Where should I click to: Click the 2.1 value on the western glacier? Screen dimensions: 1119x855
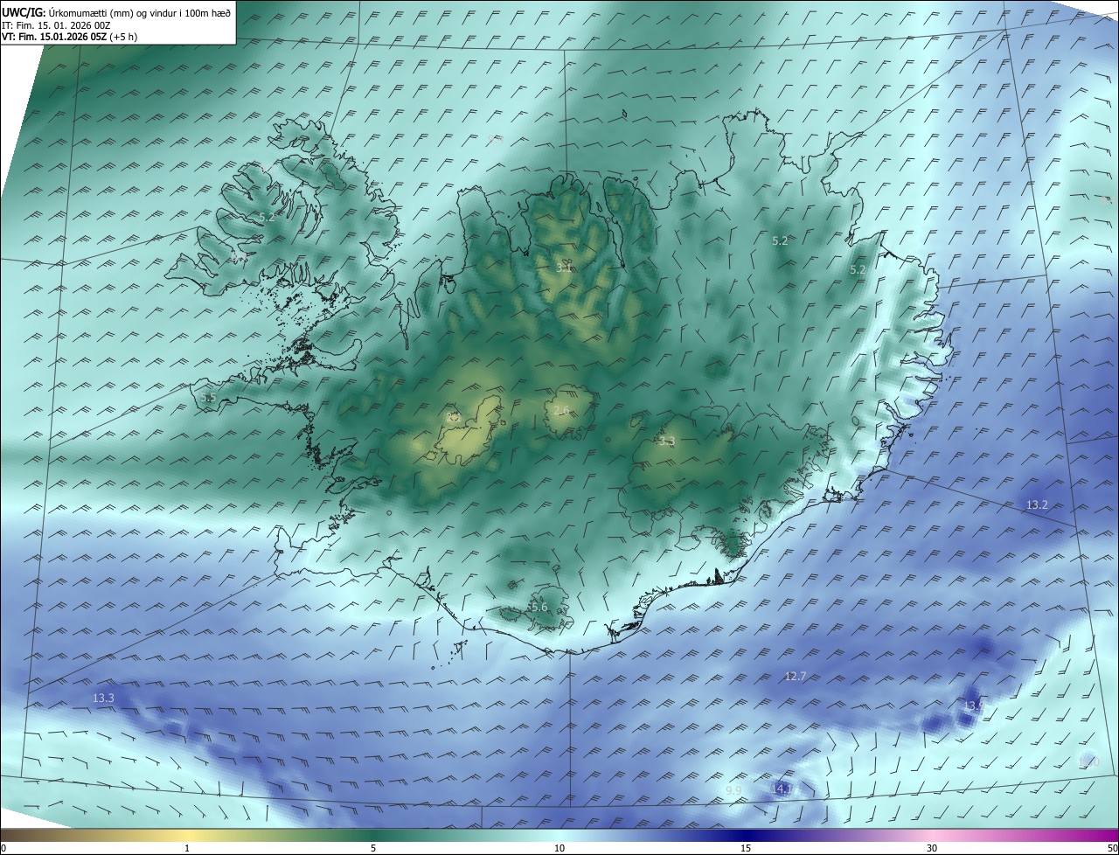click(454, 418)
